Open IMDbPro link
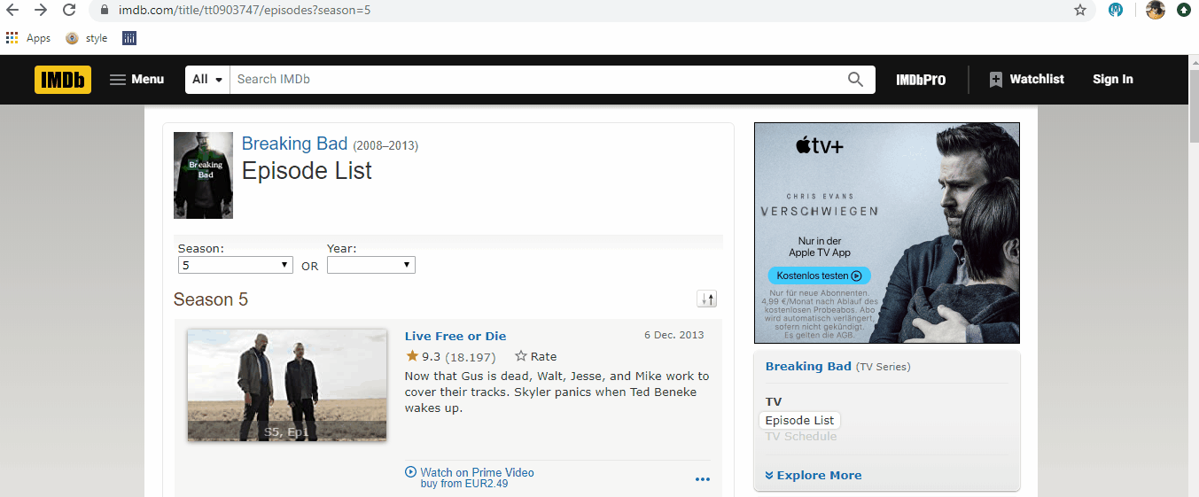The height and width of the screenshot is (497, 1199). pos(921,79)
